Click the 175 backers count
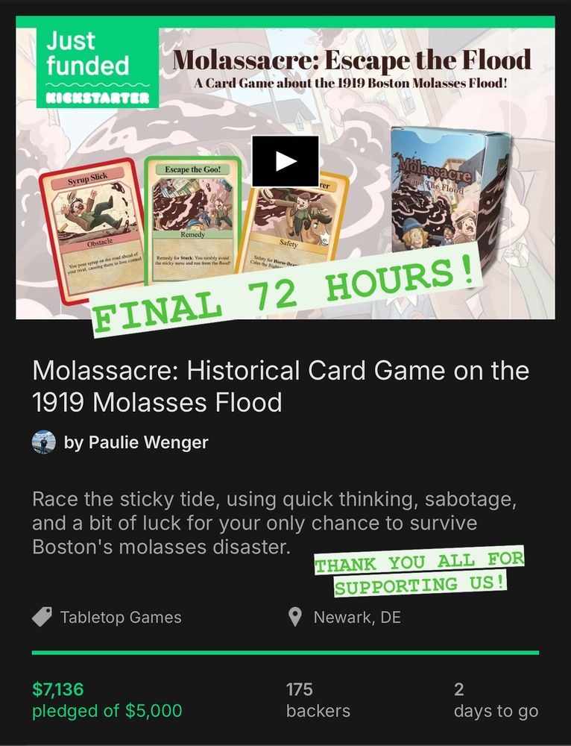 click(x=300, y=689)
